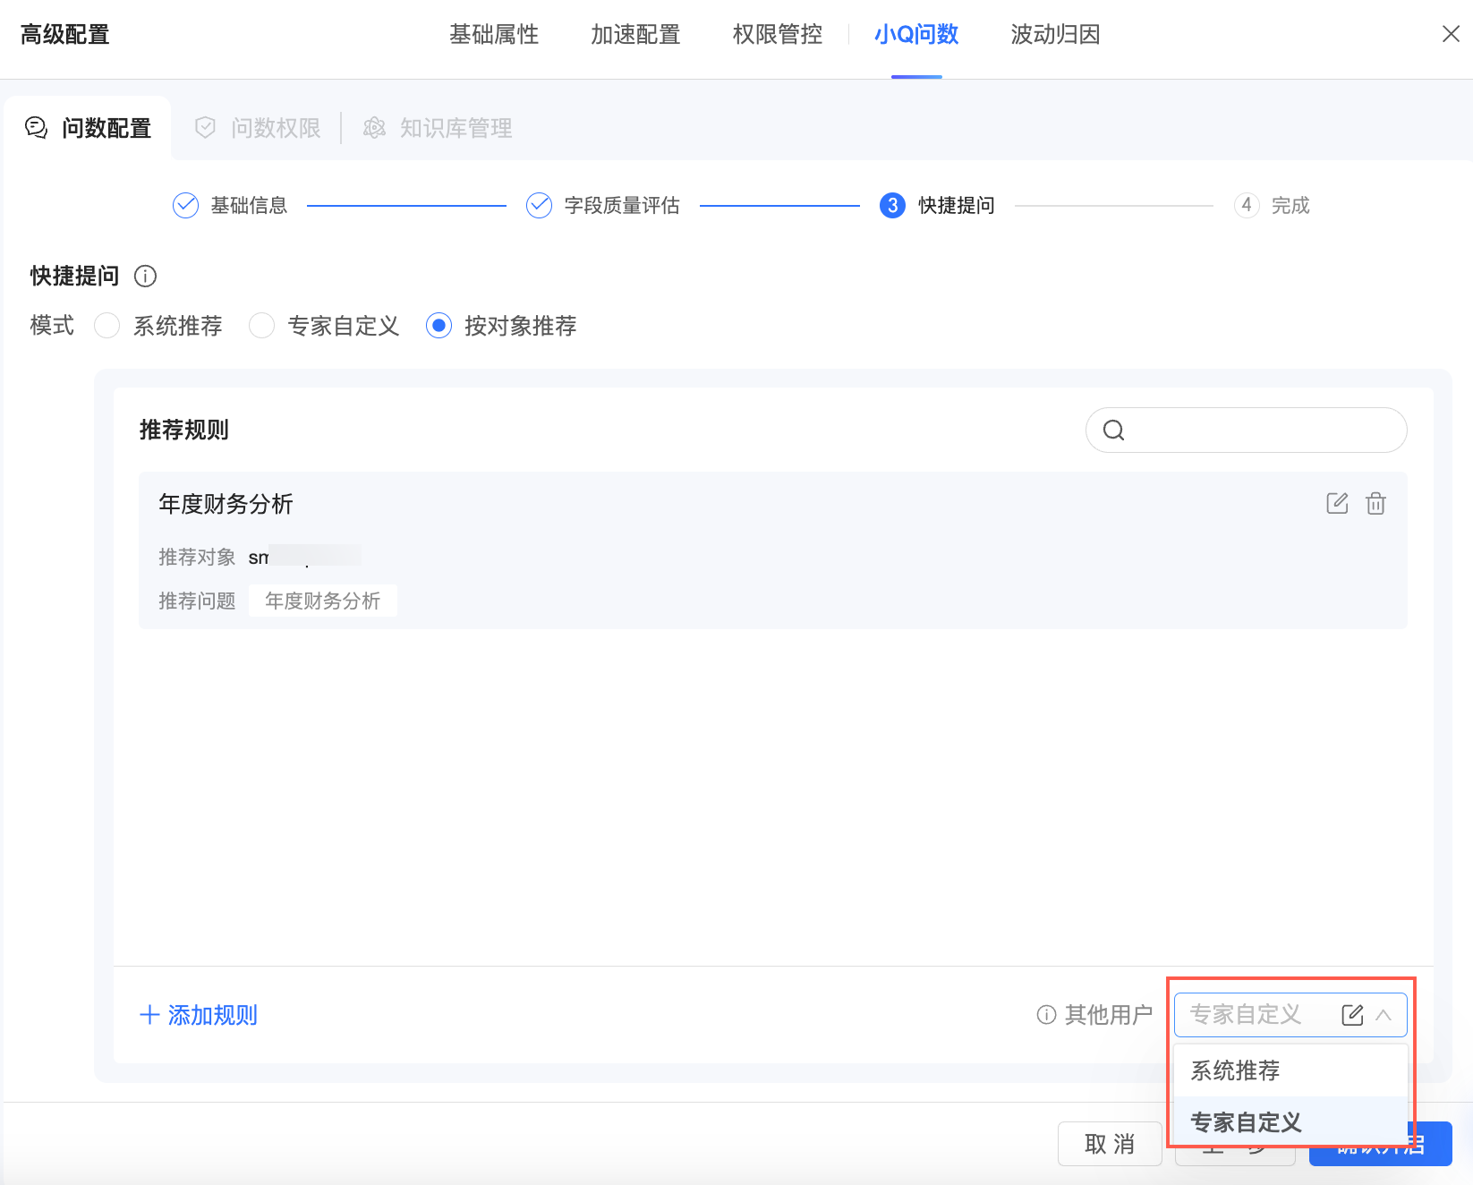Switch to the 权限管控 tab

coord(778,35)
